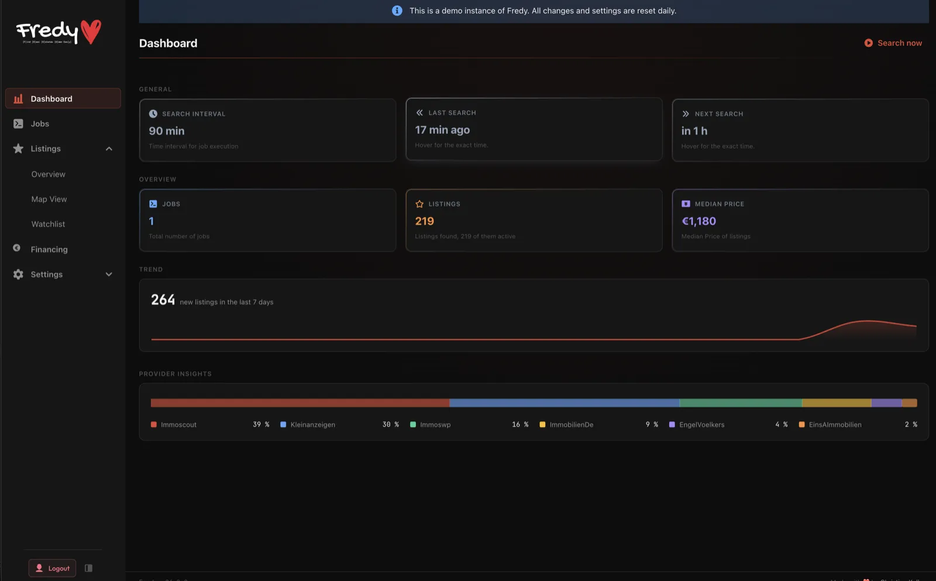
Task: Click the '2 %' EinsAImmobilien percentage
Action: coord(911,425)
